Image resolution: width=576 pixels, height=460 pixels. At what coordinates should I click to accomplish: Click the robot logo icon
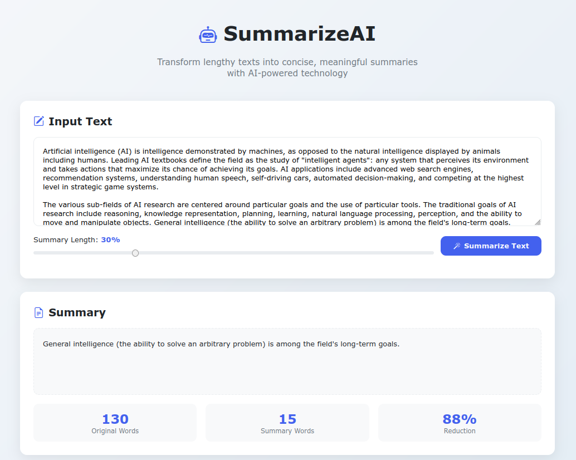208,35
